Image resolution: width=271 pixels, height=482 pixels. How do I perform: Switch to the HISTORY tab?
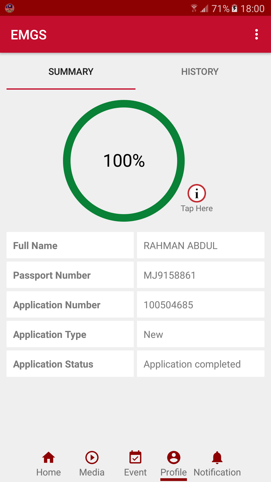[x=200, y=72]
